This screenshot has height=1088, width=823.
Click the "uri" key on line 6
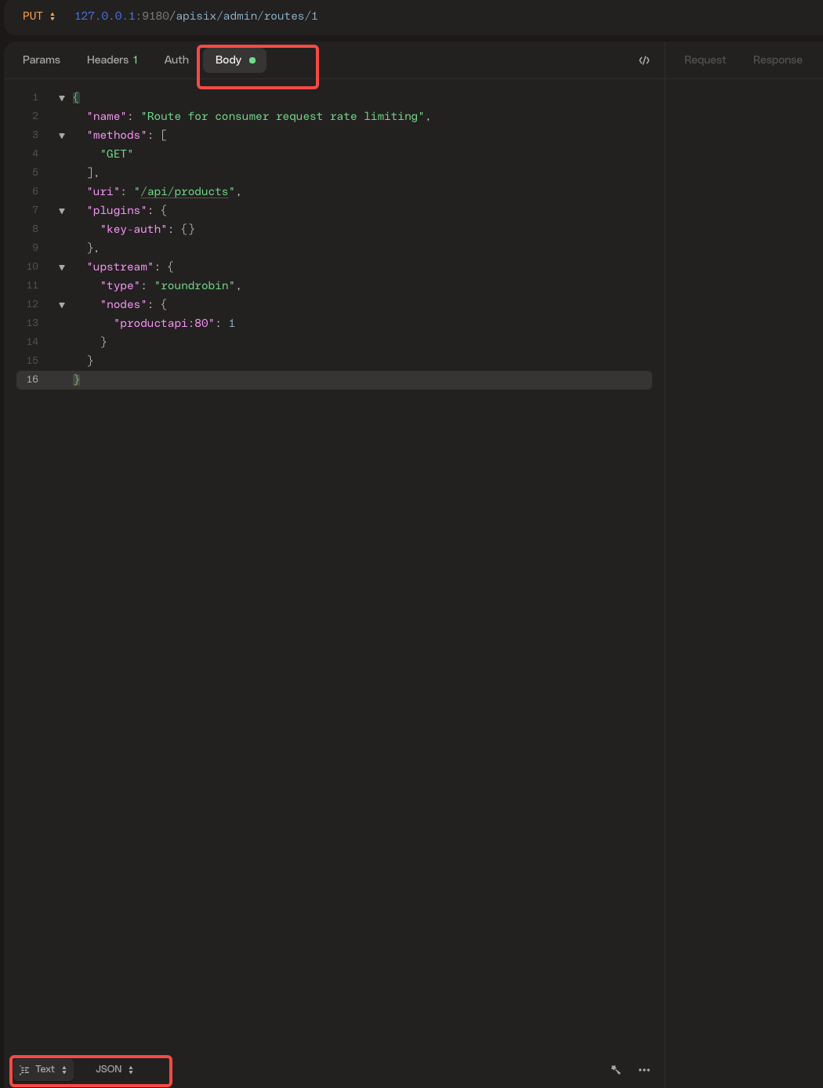(x=103, y=192)
